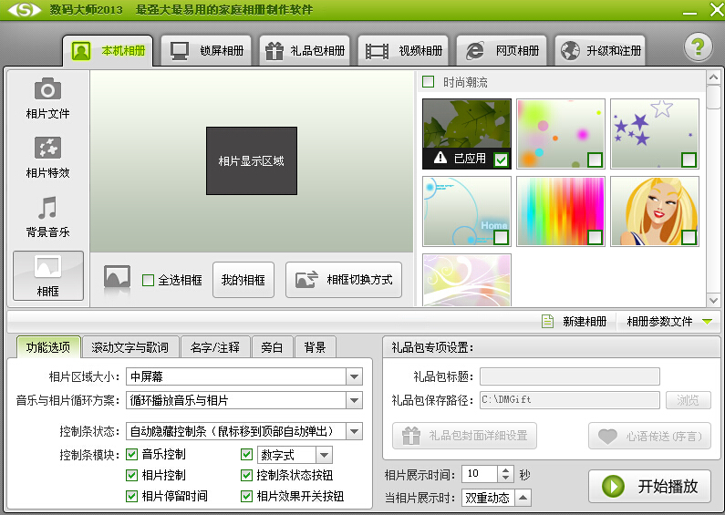Select the 相片特效 photo effects icon
Viewport: 725px width, 515px height.
click(x=47, y=157)
